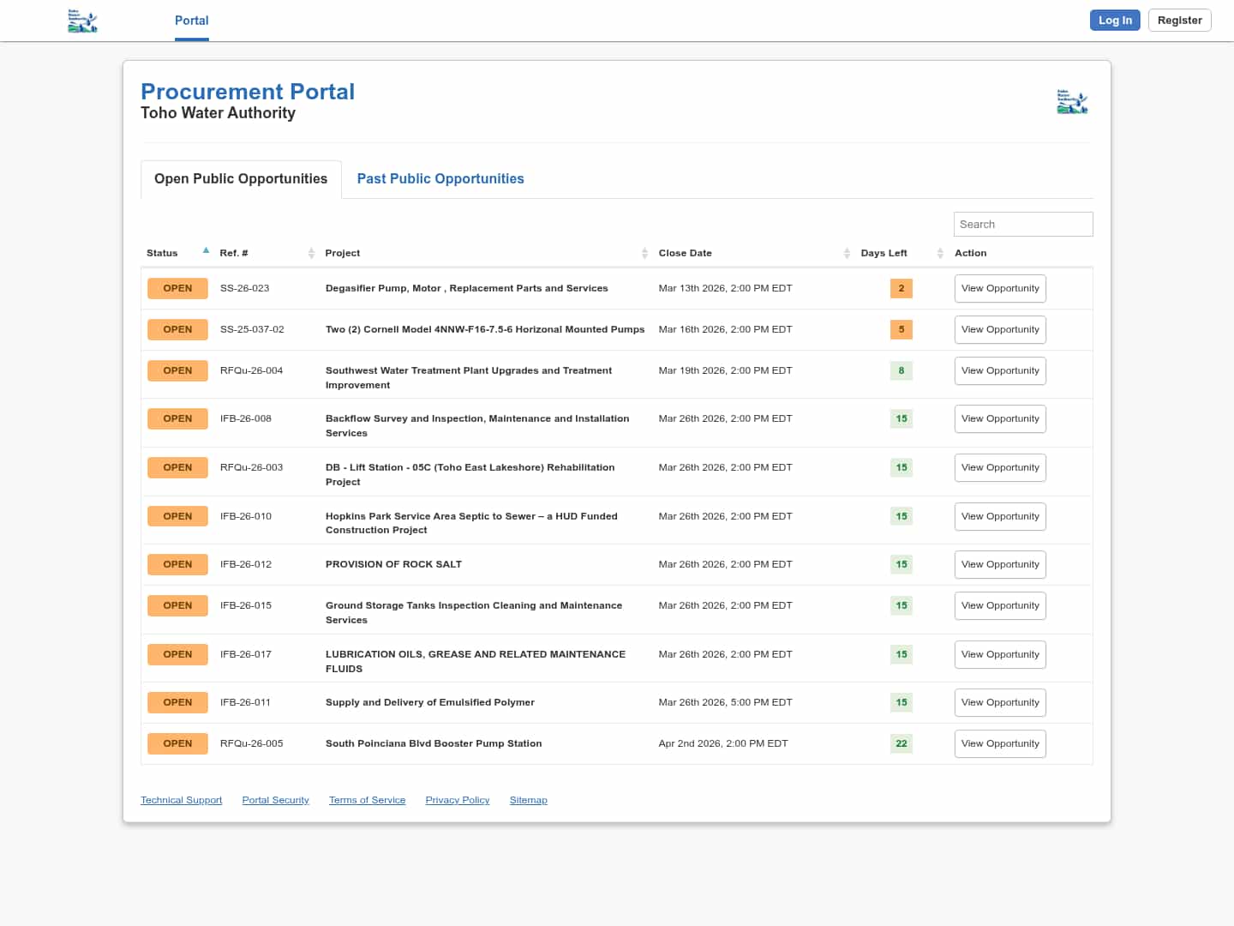Image resolution: width=1234 pixels, height=926 pixels.
Task: Click the Toho Water Authority logo in navbar
Action: (82, 21)
